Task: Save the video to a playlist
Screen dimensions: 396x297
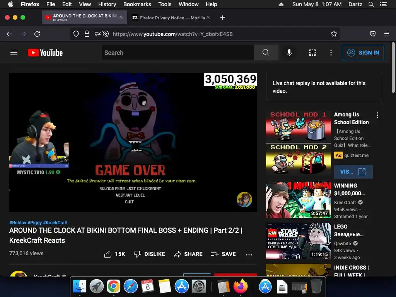Action: coord(224,254)
